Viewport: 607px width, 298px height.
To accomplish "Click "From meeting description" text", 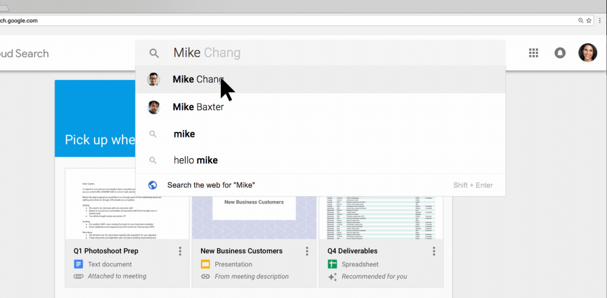I will coord(252,276).
